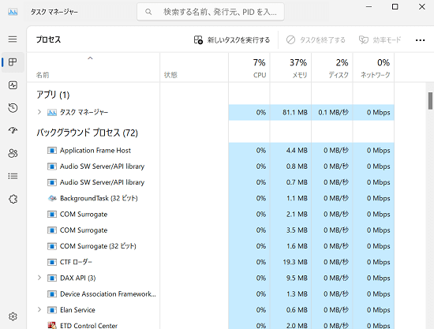Click the タスクを終了する end task button
Viewport: 434px width, 329px height.
(x=316, y=40)
